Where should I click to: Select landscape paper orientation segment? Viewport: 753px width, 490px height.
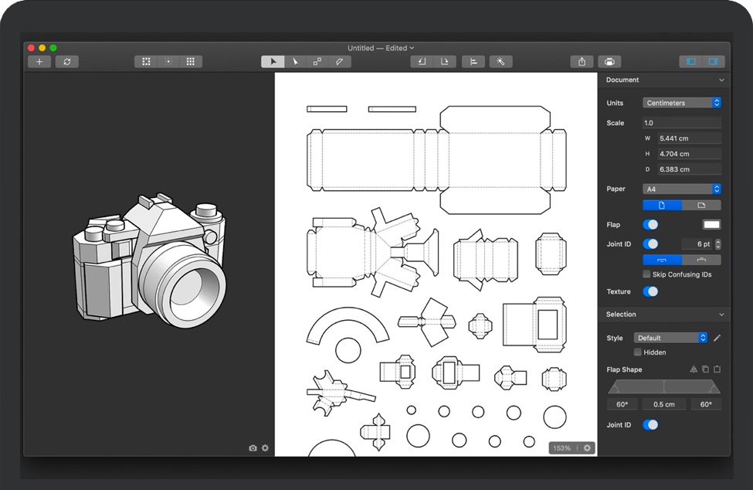pyautogui.click(x=701, y=206)
